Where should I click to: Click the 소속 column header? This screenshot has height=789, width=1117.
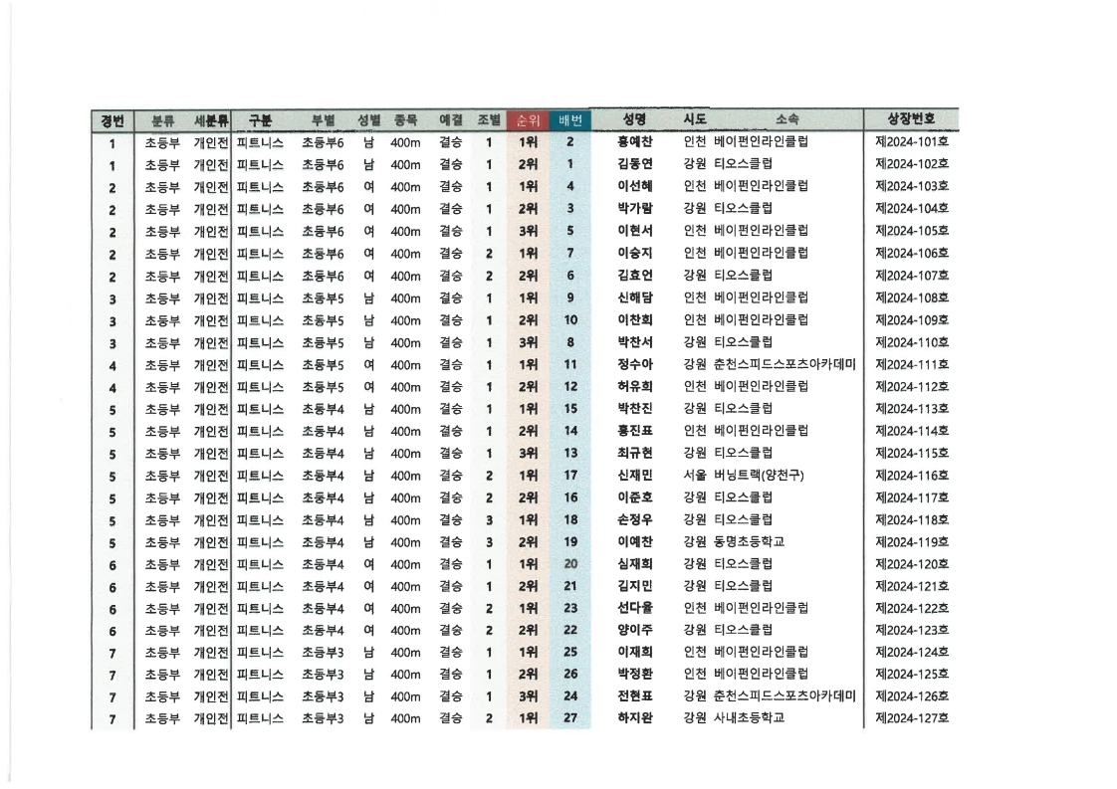(787, 119)
